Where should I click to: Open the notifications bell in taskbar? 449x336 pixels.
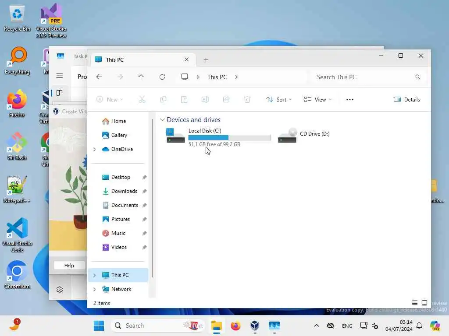click(x=419, y=325)
